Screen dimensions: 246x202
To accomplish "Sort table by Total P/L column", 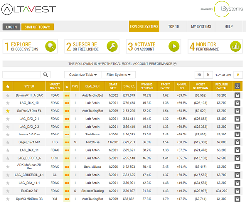I will pos(128,86).
